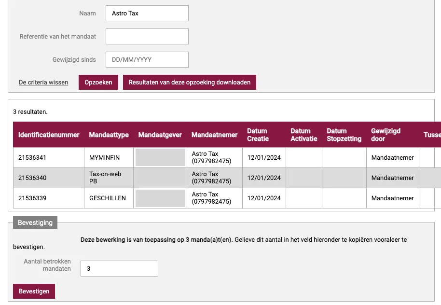Viewport: 441px width, 305px height.
Task: Click date 12/01/2024 in row 21536339
Action: 264,198
